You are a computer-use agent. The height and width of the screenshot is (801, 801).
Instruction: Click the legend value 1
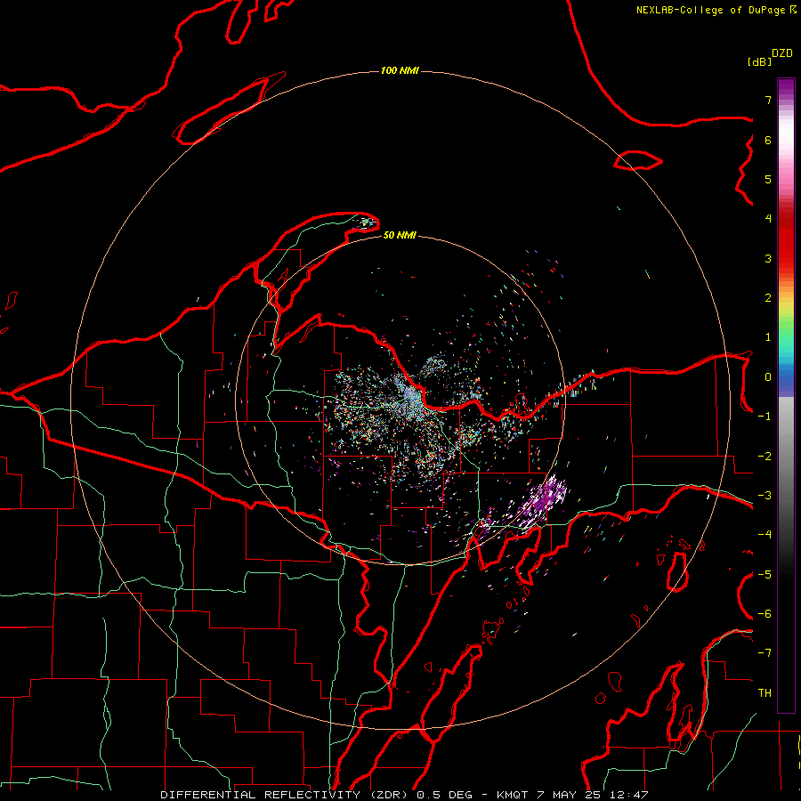pyautogui.click(x=768, y=337)
